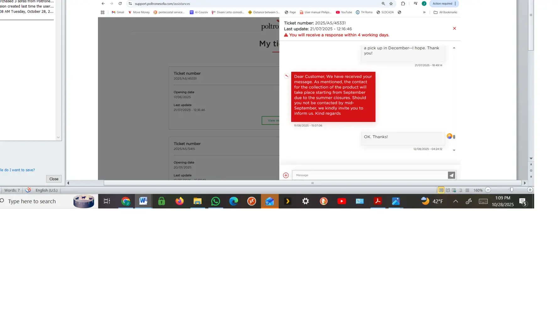This screenshot has width=558, height=314.
Task: Click the OK. Thanks! message bubble
Action: click(x=403, y=138)
